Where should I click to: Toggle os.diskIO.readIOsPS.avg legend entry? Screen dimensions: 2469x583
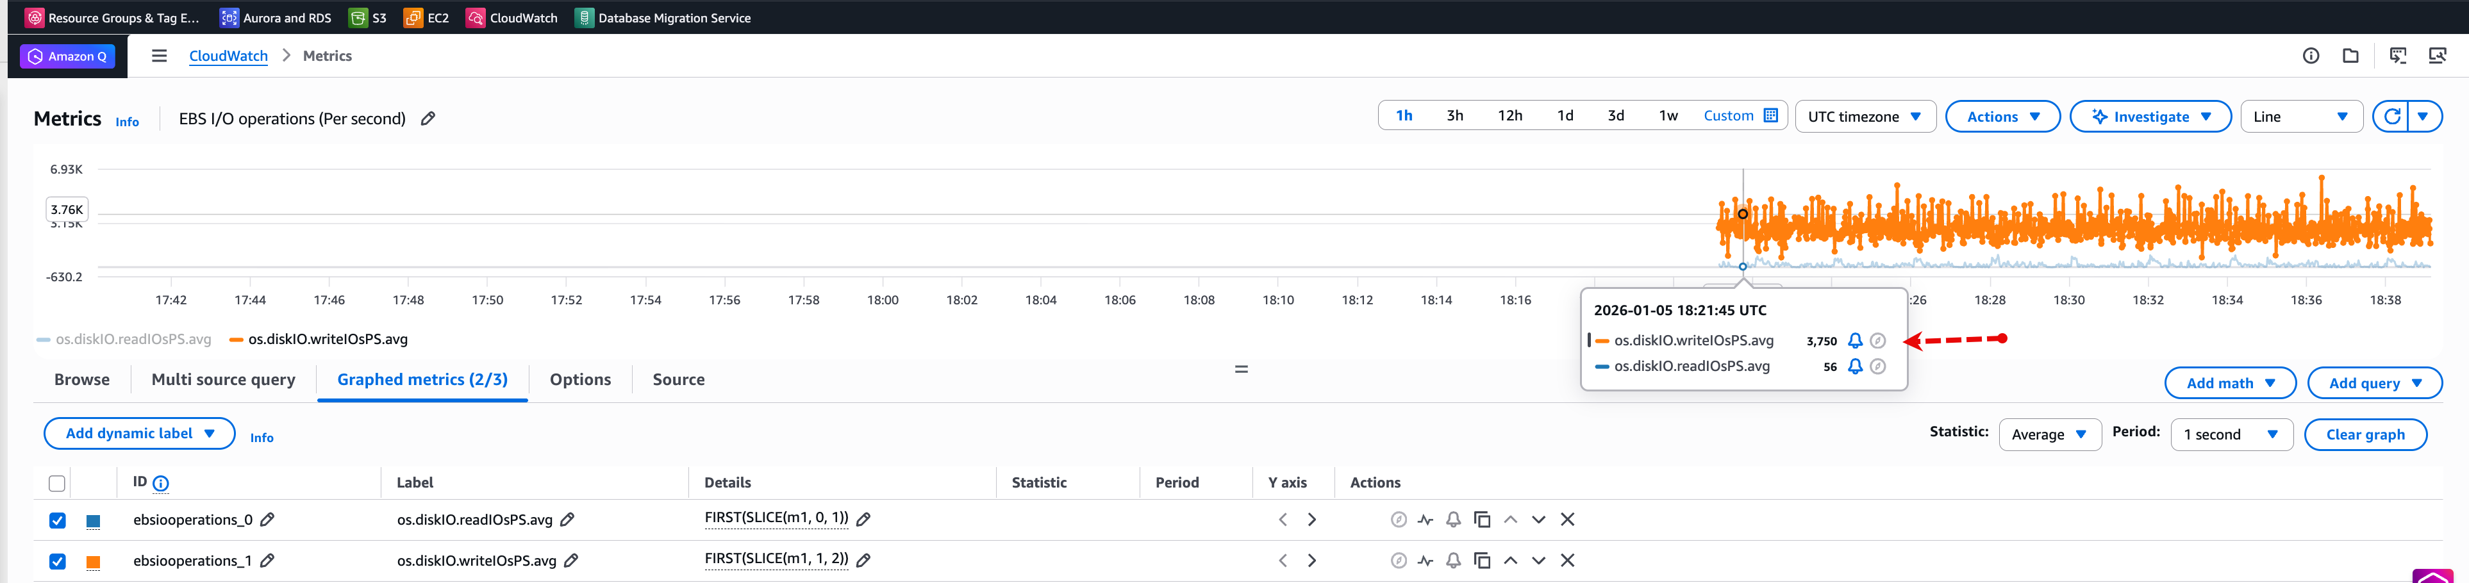click(124, 339)
